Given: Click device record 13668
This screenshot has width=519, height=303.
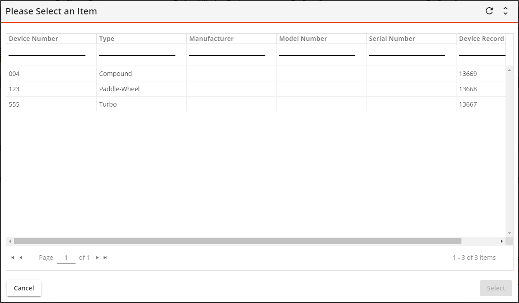Looking at the screenshot, I should point(481,89).
